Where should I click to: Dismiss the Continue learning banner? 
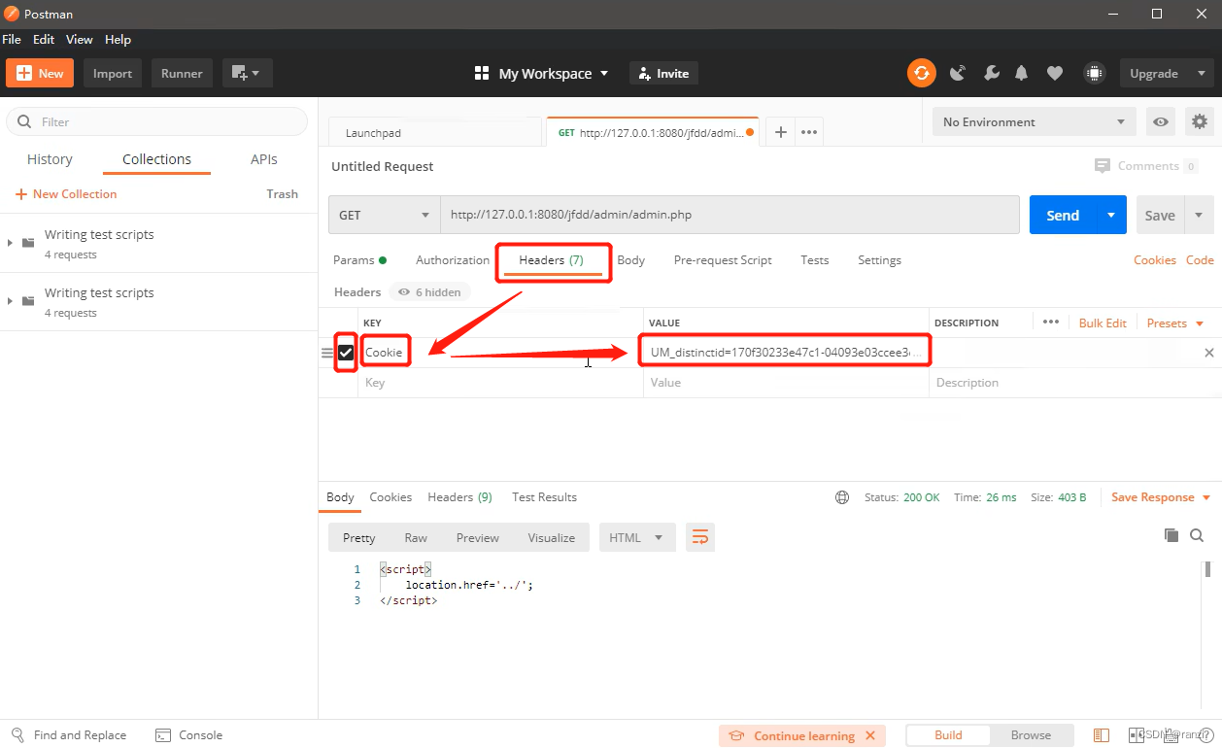tap(870, 736)
